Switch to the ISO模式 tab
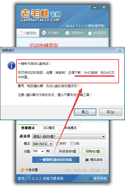Screen dimensions: 125x187 point(49,128)
